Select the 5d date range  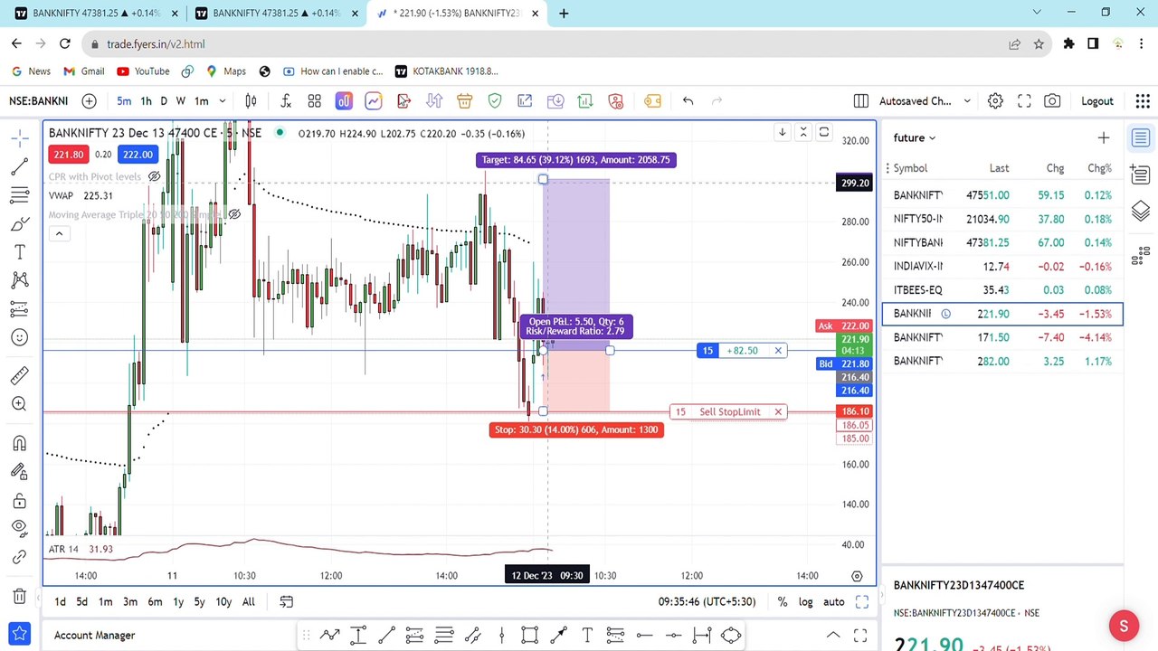(81, 602)
